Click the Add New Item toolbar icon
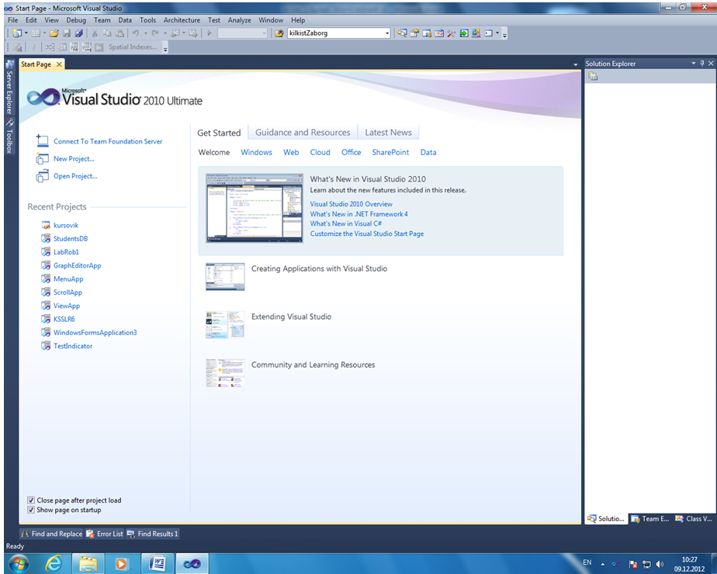 tap(36, 33)
